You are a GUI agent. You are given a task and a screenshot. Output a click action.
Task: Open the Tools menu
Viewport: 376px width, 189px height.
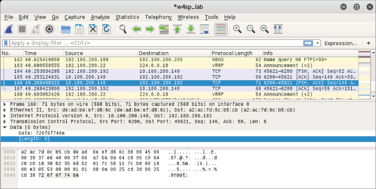point(211,17)
